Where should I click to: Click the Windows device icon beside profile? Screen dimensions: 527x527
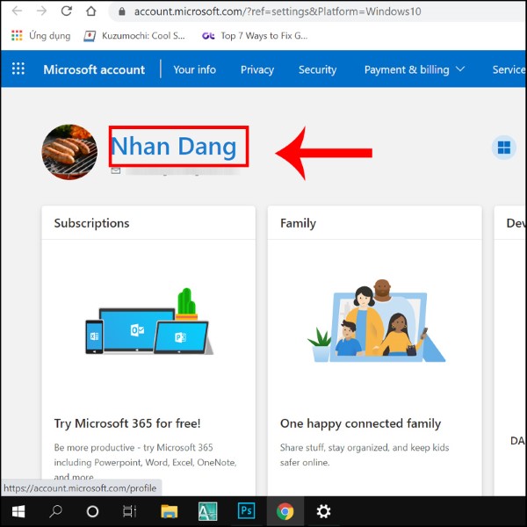click(x=504, y=148)
